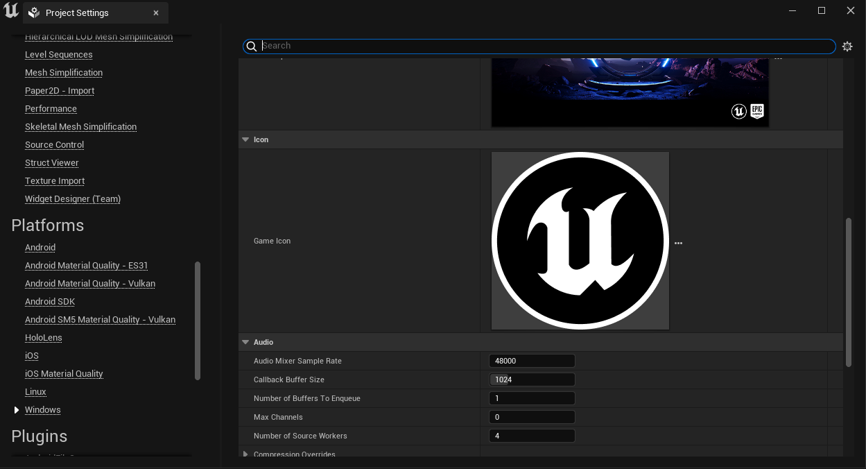The image size is (866, 469).
Task: Click the Audio Mixer Sample Rate field
Action: pos(532,361)
